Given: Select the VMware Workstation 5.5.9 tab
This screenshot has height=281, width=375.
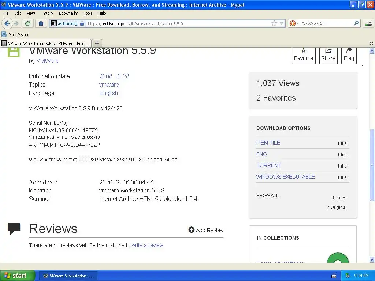Looking at the screenshot, I should tap(46, 43).
